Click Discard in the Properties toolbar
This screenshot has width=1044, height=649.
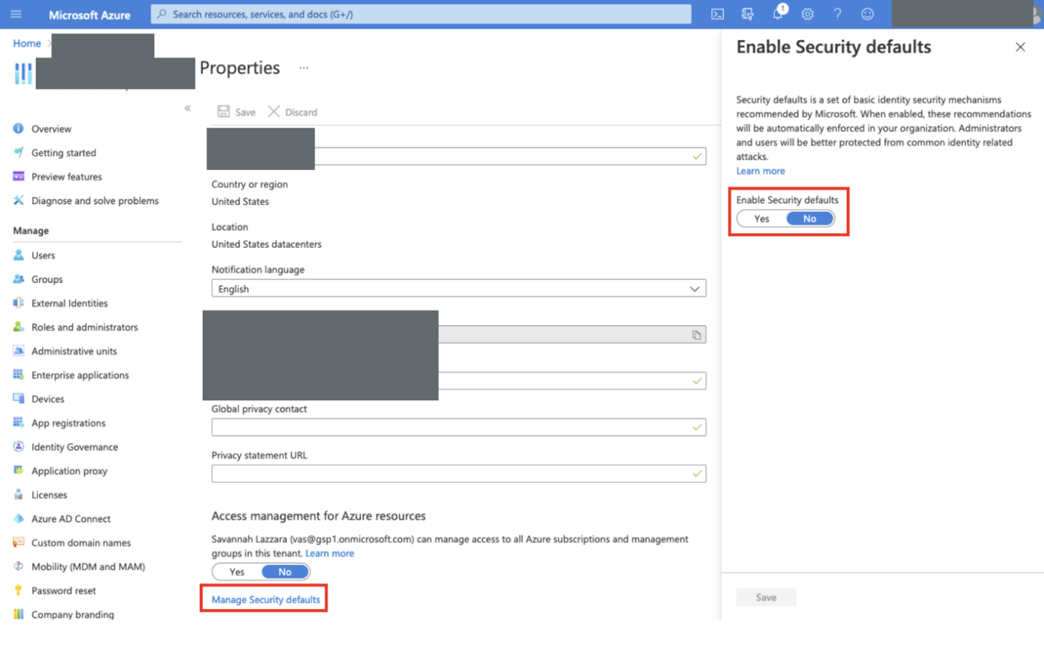pos(293,112)
